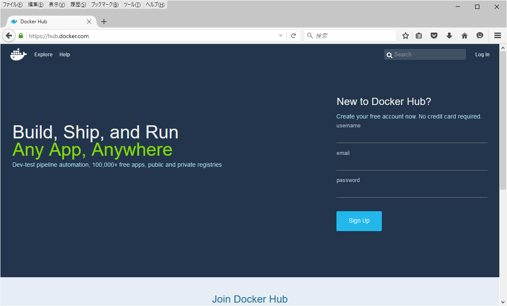Click the magnifier icon in the browser search bar
The image size is (507, 306).
310,36
